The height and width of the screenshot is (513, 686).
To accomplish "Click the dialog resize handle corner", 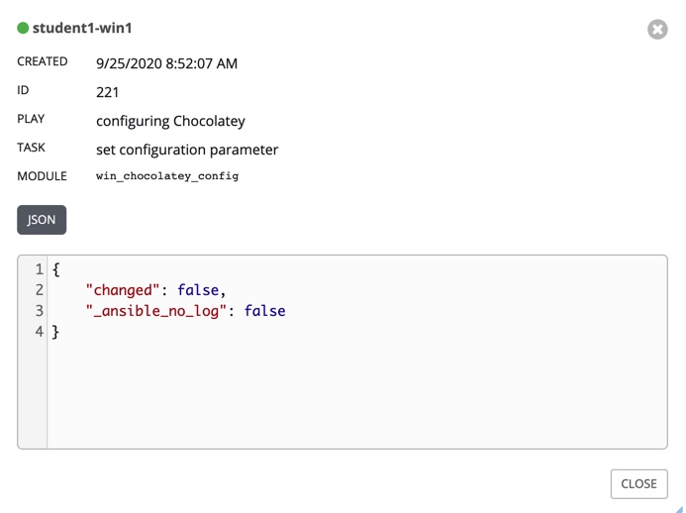I will (x=679, y=508).
